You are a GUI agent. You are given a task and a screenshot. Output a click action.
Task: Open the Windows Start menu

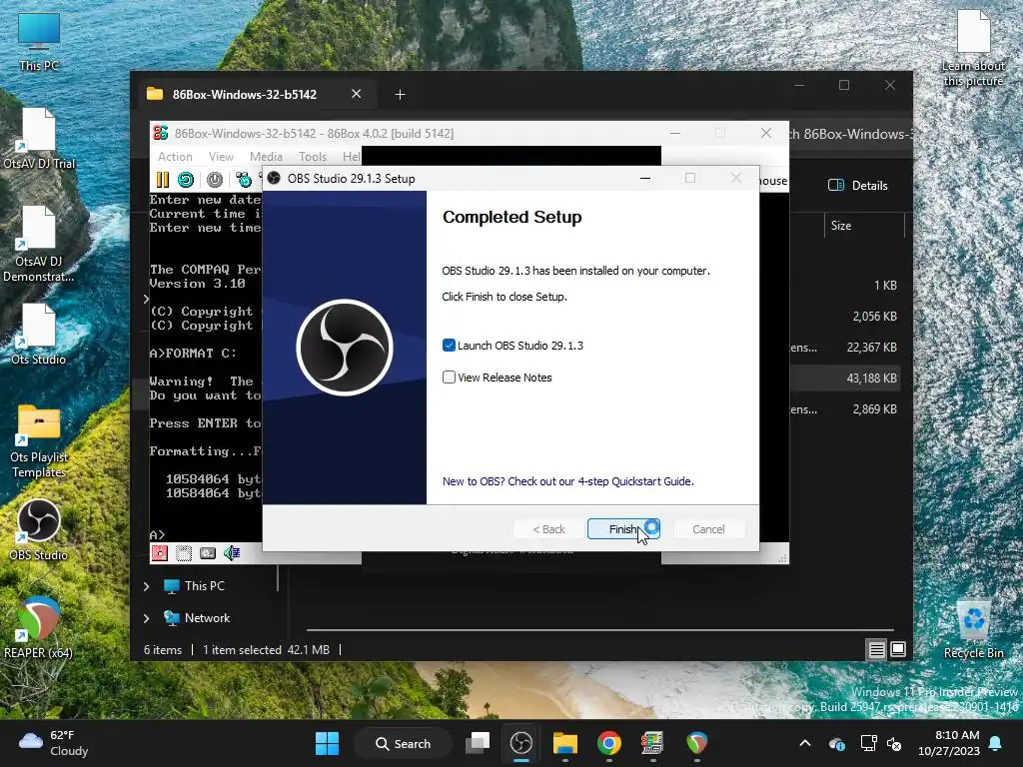[327, 743]
